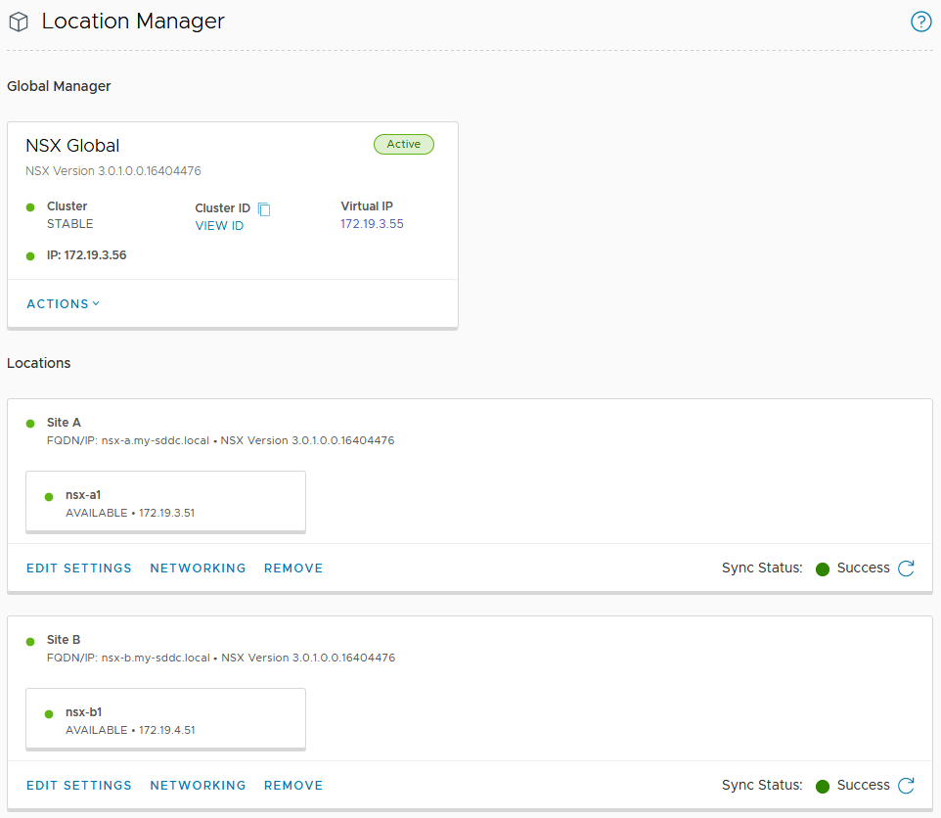Click the Locations heading
The image size is (941, 818).
click(x=38, y=363)
